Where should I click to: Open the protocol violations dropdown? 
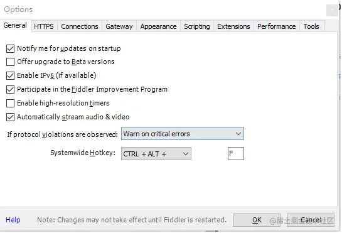pyautogui.click(x=183, y=134)
